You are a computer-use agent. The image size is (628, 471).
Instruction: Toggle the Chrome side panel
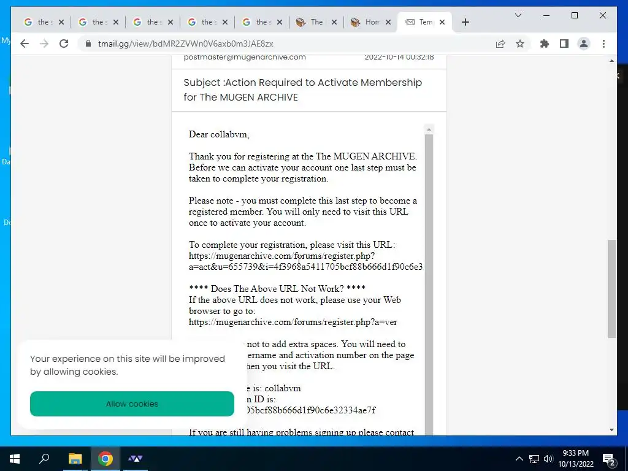pos(564,44)
